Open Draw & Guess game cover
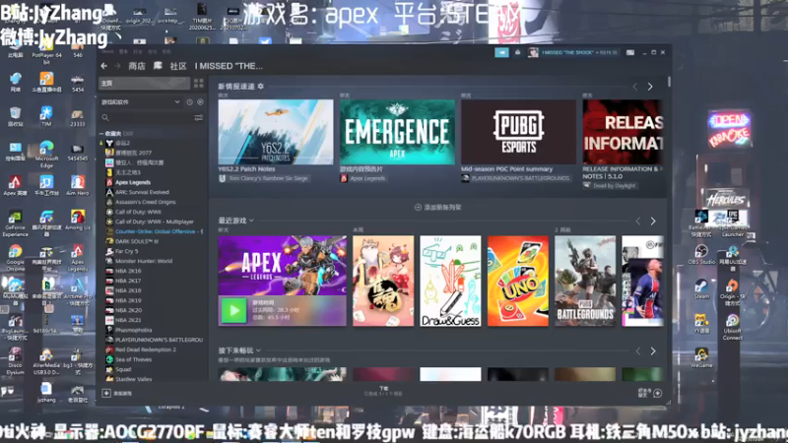Screen dimensions: 788x443 [450, 281]
